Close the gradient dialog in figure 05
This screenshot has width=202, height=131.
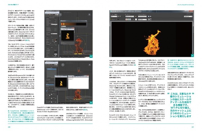pyautogui.click(x=86, y=21)
